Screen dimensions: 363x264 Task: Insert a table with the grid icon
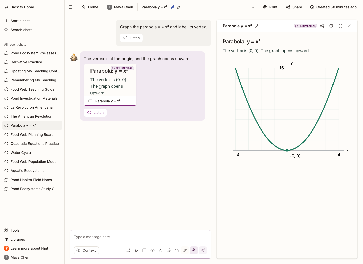click(144, 250)
